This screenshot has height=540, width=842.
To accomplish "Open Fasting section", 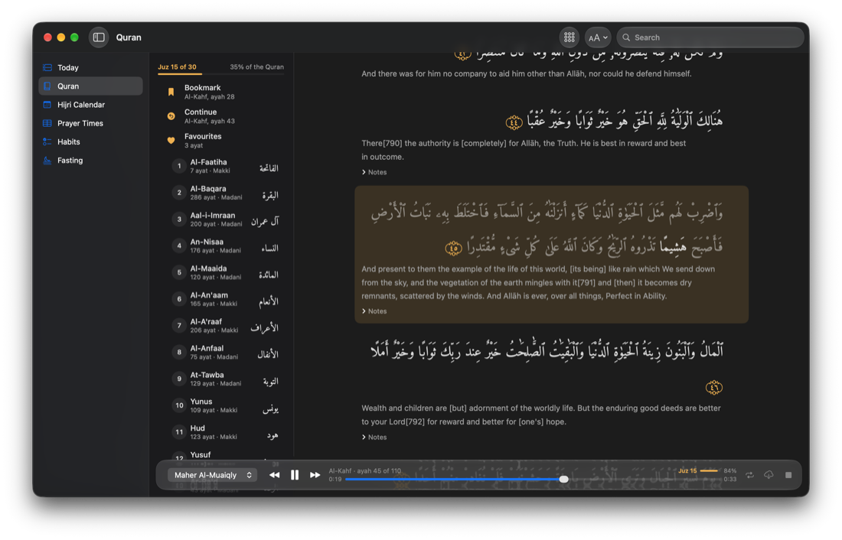I will tap(90, 161).
